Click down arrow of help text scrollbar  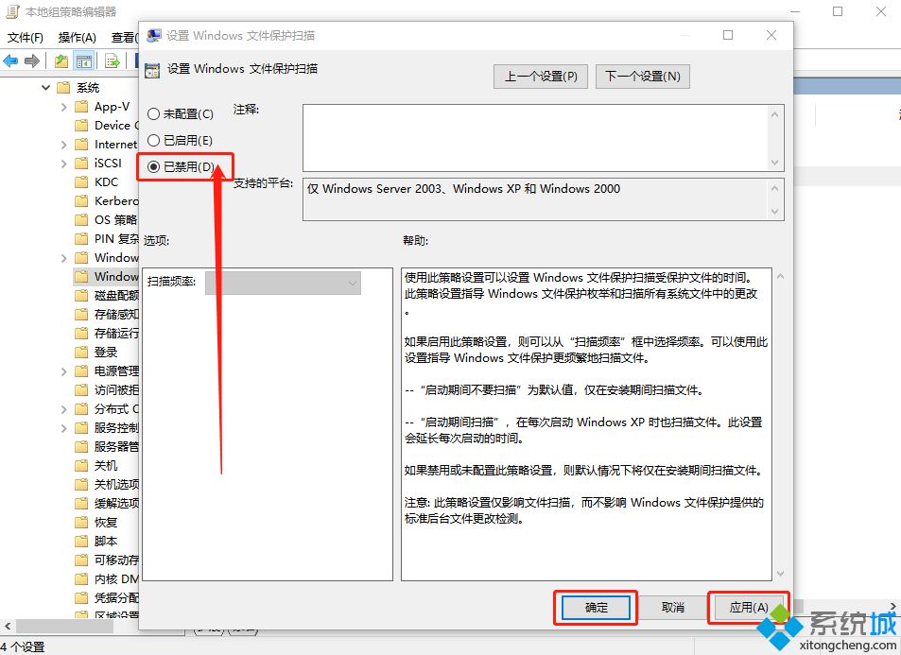point(780,574)
